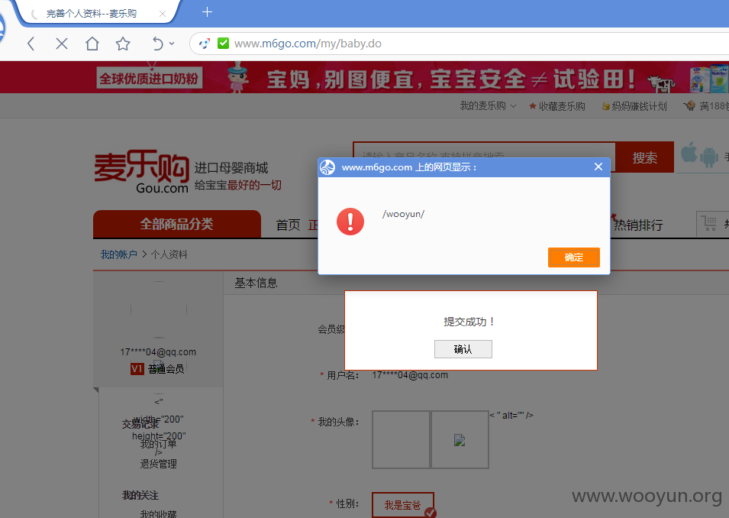Open 妈妈赚钱计划 link
Screen dimensions: 729x518
(639, 106)
